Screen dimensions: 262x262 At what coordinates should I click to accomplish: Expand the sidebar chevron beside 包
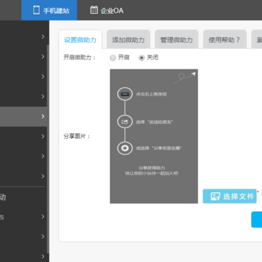[43, 217]
